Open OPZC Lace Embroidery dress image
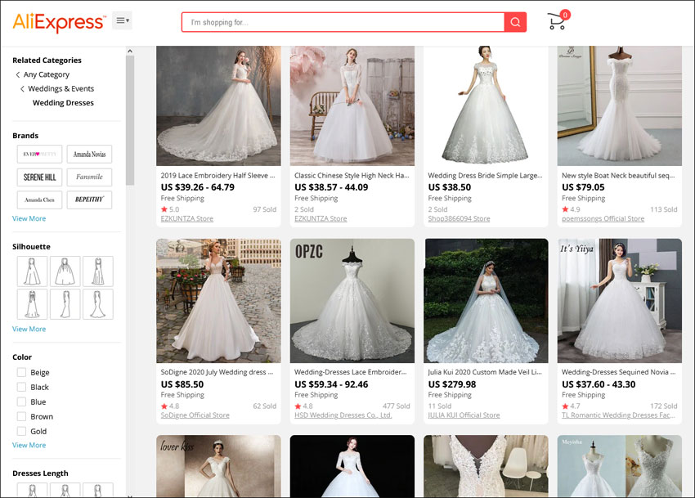 click(x=352, y=301)
